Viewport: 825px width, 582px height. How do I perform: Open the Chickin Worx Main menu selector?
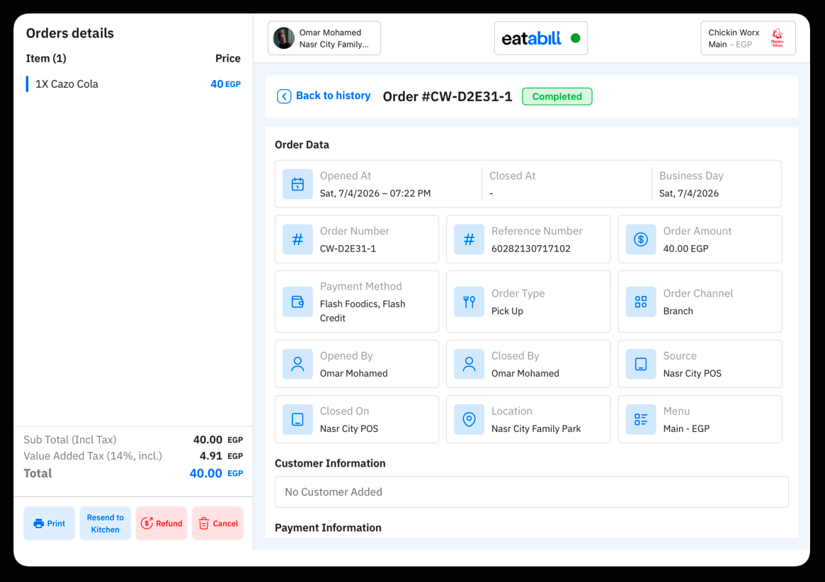click(748, 38)
